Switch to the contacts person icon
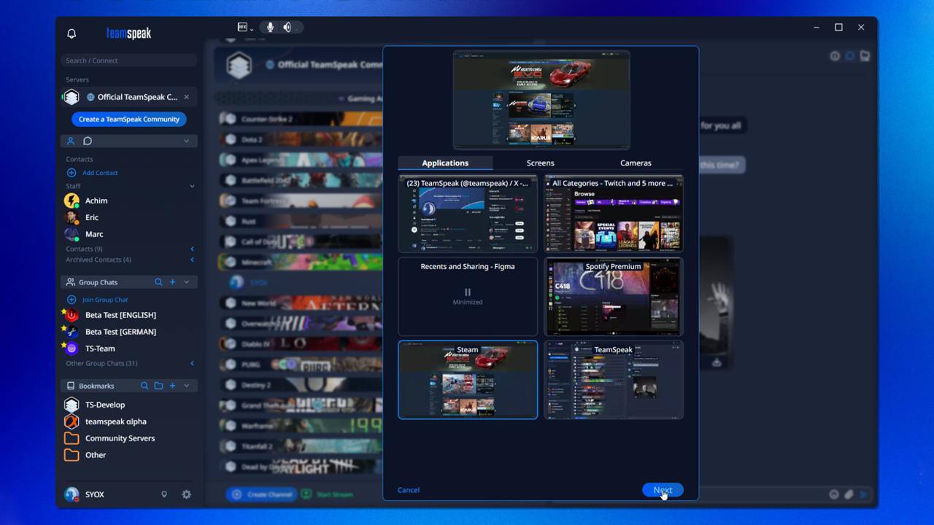This screenshot has height=525, width=934. [x=71, y=141]
